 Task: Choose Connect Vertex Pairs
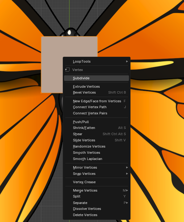click(96, 113)
